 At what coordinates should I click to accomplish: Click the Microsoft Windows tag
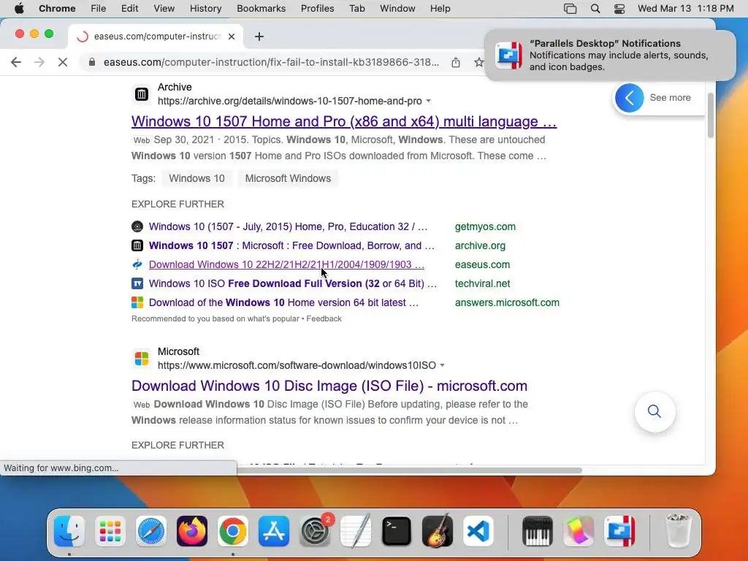point(288,178)
